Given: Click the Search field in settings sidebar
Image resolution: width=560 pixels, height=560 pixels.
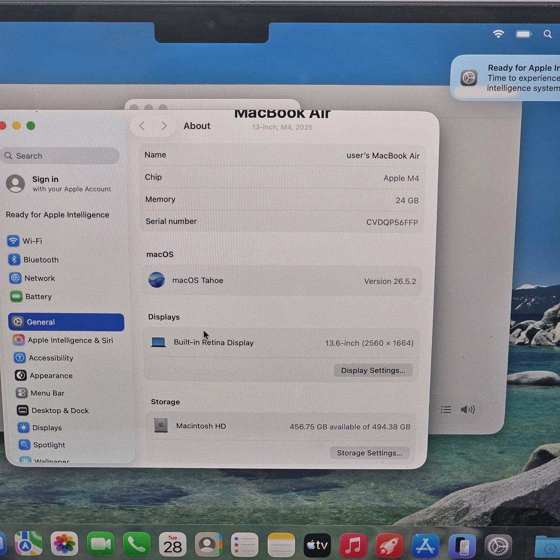Looking at the screenshot, I should tap(60, 156).
